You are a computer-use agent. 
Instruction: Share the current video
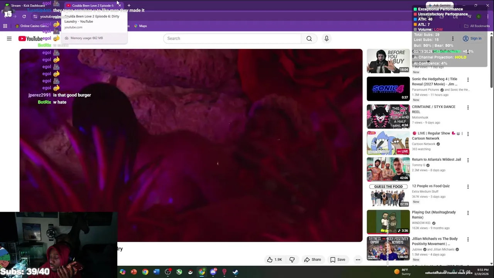[313, 259]
